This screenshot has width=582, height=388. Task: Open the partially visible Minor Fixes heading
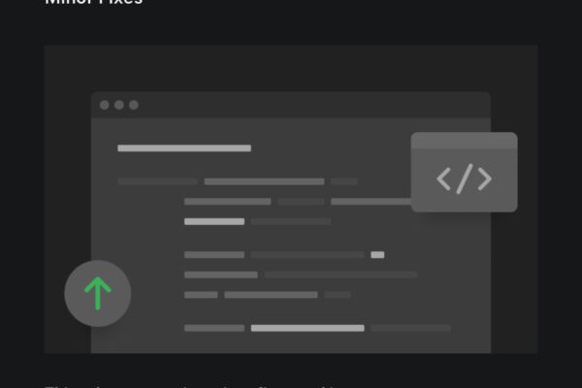point(93,2)
